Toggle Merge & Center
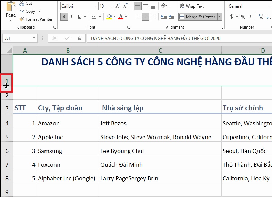 click(198, 17)
